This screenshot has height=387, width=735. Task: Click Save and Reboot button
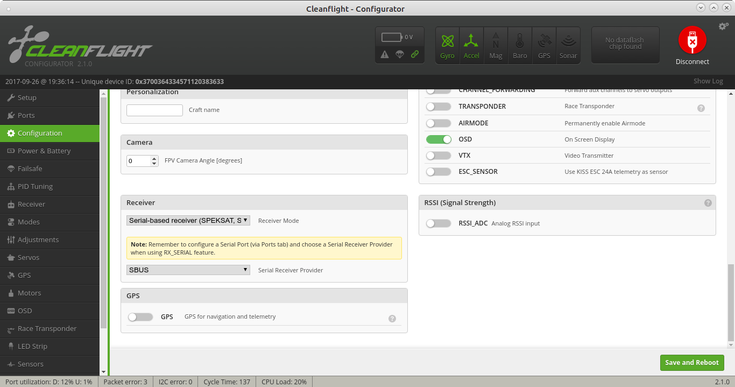(692, 363)
